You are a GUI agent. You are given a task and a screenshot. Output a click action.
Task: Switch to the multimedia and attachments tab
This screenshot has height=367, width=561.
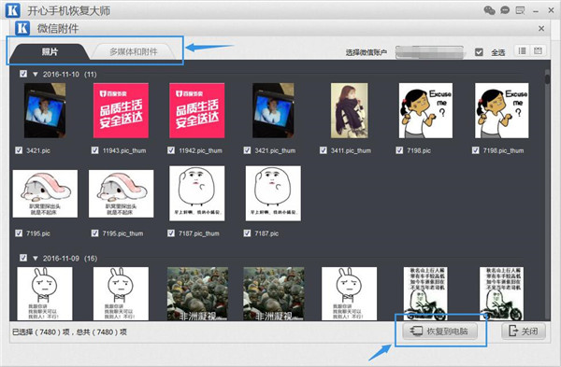point(134,52)
